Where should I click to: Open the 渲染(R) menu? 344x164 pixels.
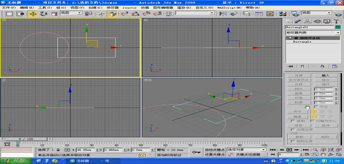coord(184,7)
